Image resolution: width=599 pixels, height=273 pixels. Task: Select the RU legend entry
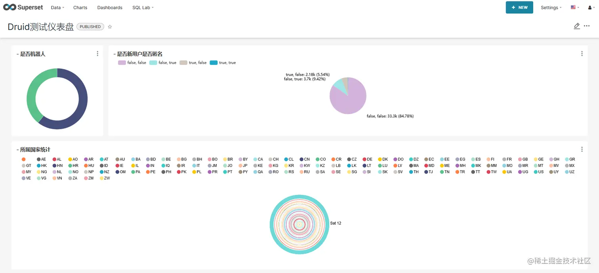coord(304,172)
